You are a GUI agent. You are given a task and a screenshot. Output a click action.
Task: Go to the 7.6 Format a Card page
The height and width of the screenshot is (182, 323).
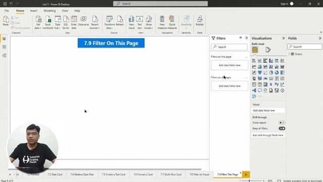tap(143, 174)
